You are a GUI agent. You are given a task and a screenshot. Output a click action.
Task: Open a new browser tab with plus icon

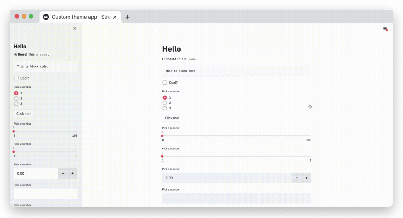pos(127,17)
